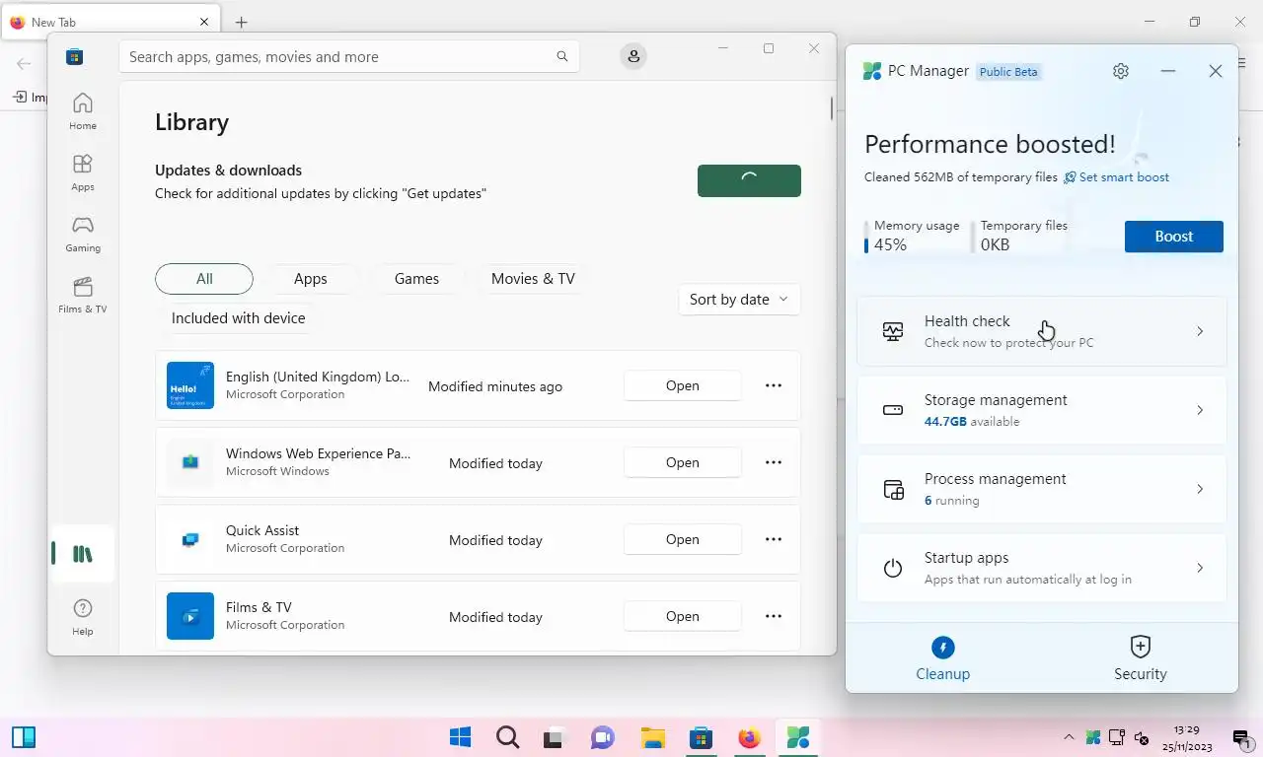Click the loading Get updates button
Screen dimensions: 1263x757
[x=749, y=180]
